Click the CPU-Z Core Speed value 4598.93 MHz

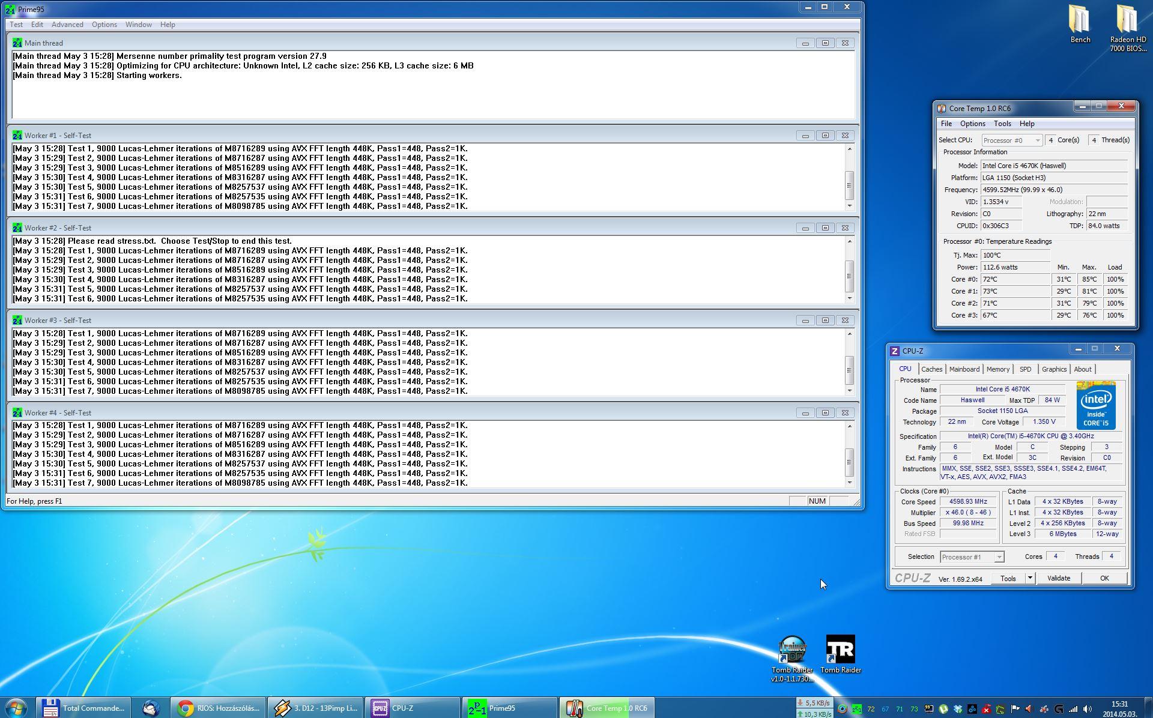click(x=968, y=501)
